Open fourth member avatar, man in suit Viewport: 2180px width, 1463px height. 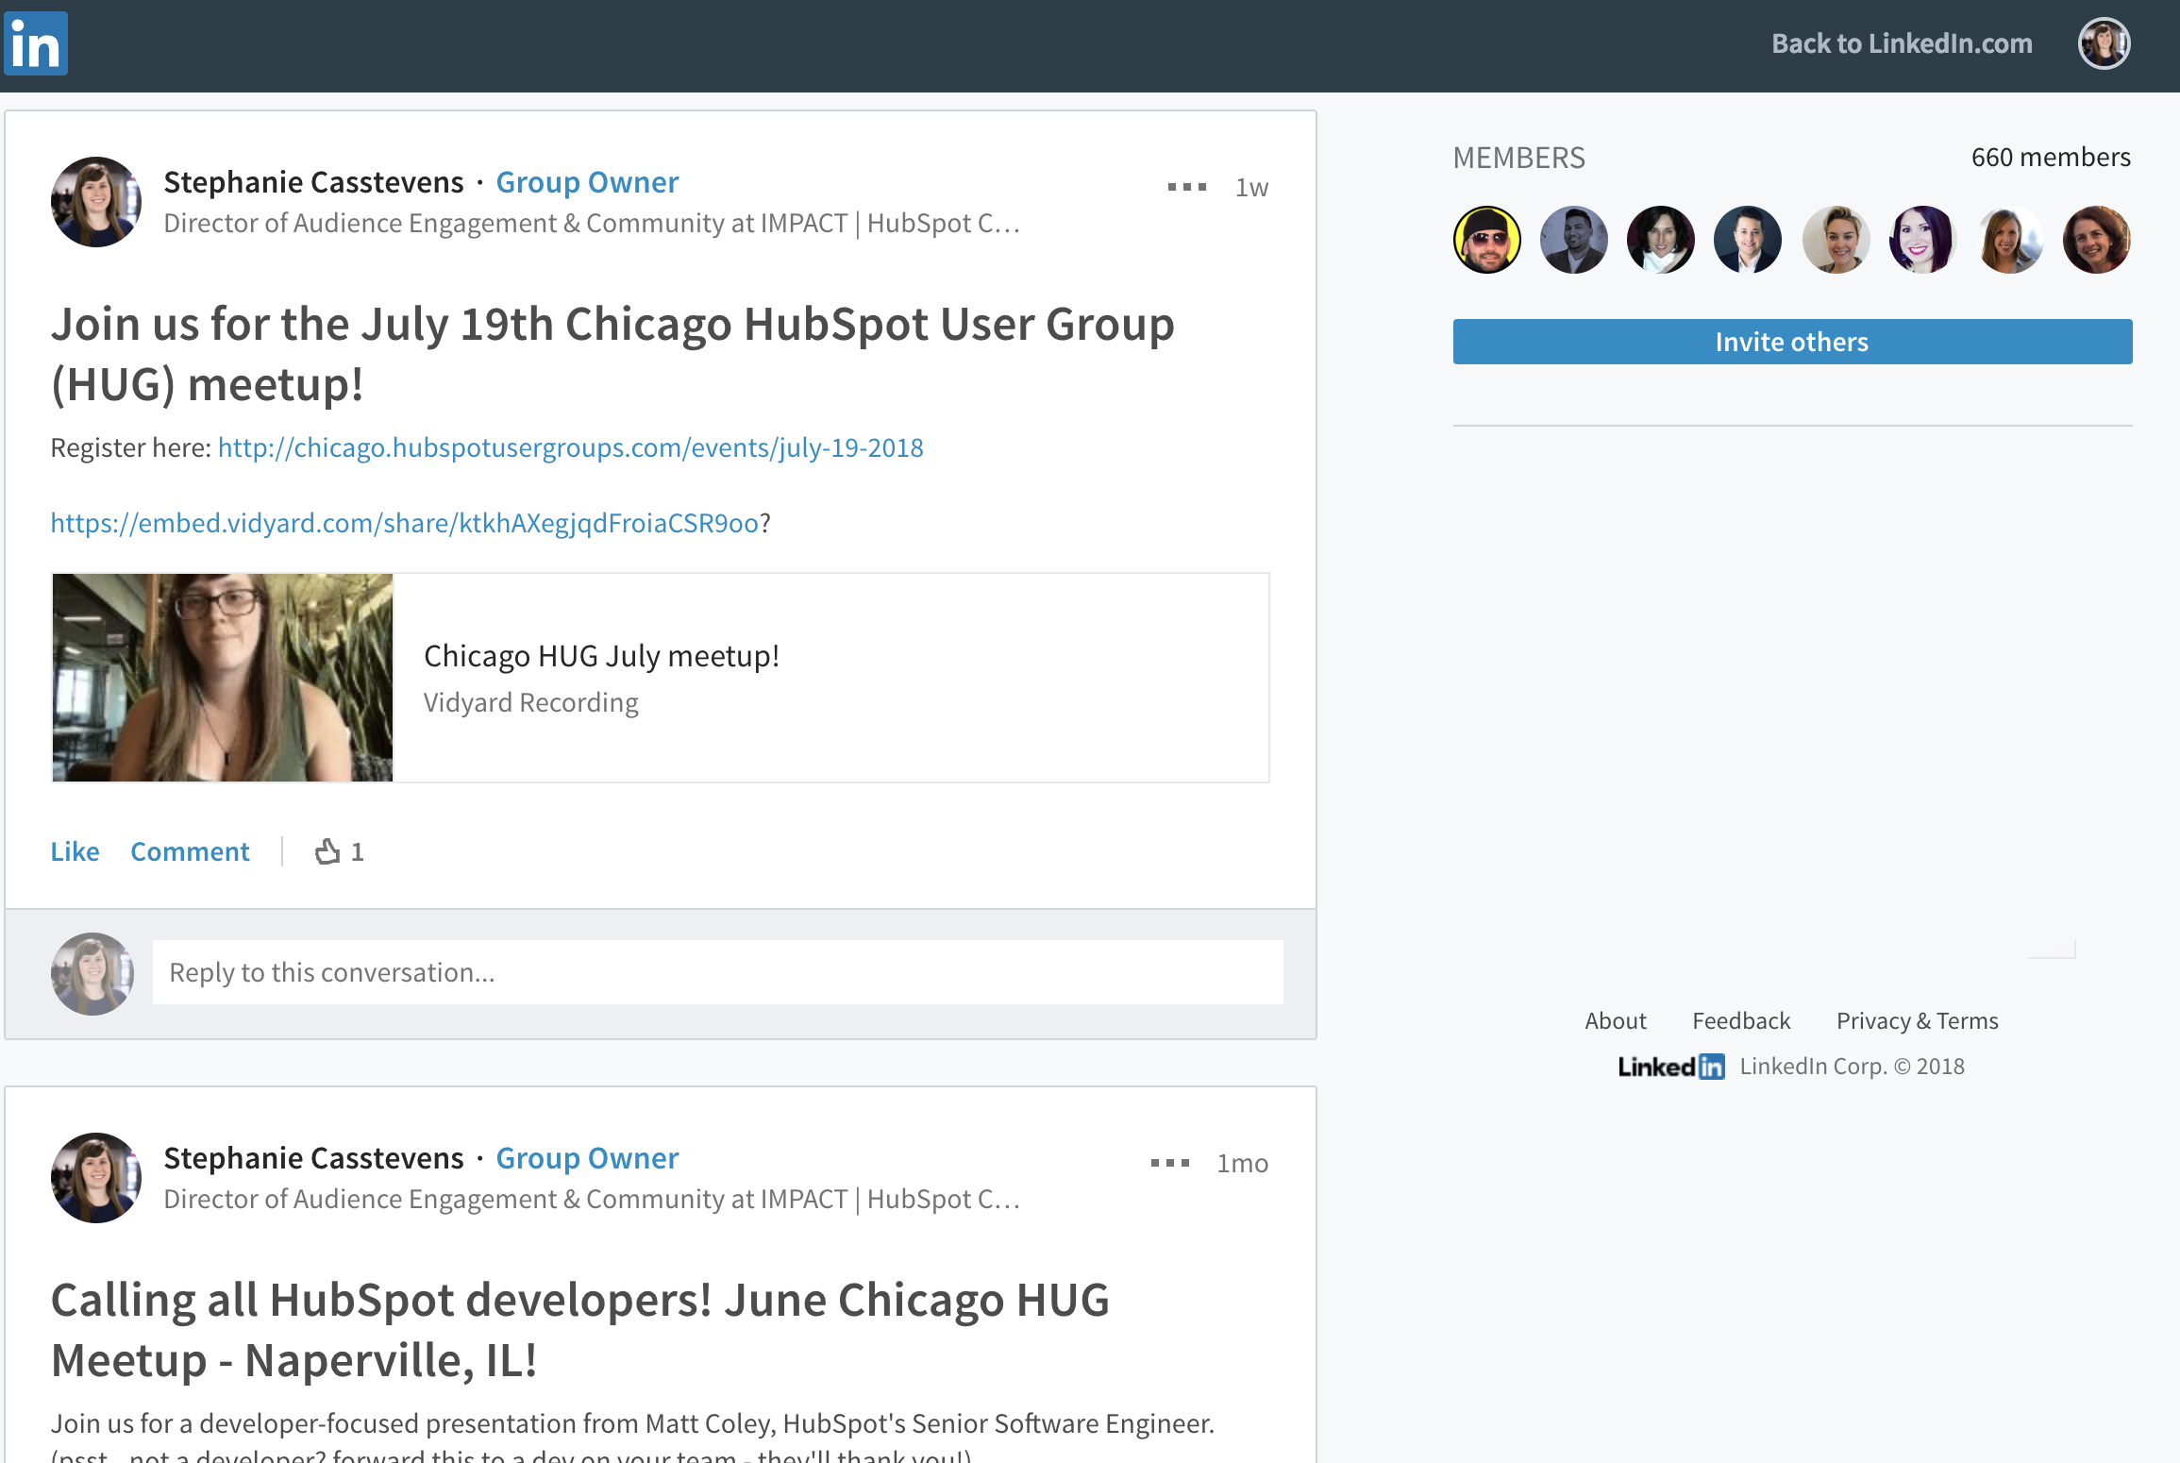click(x=1748, y=240)
